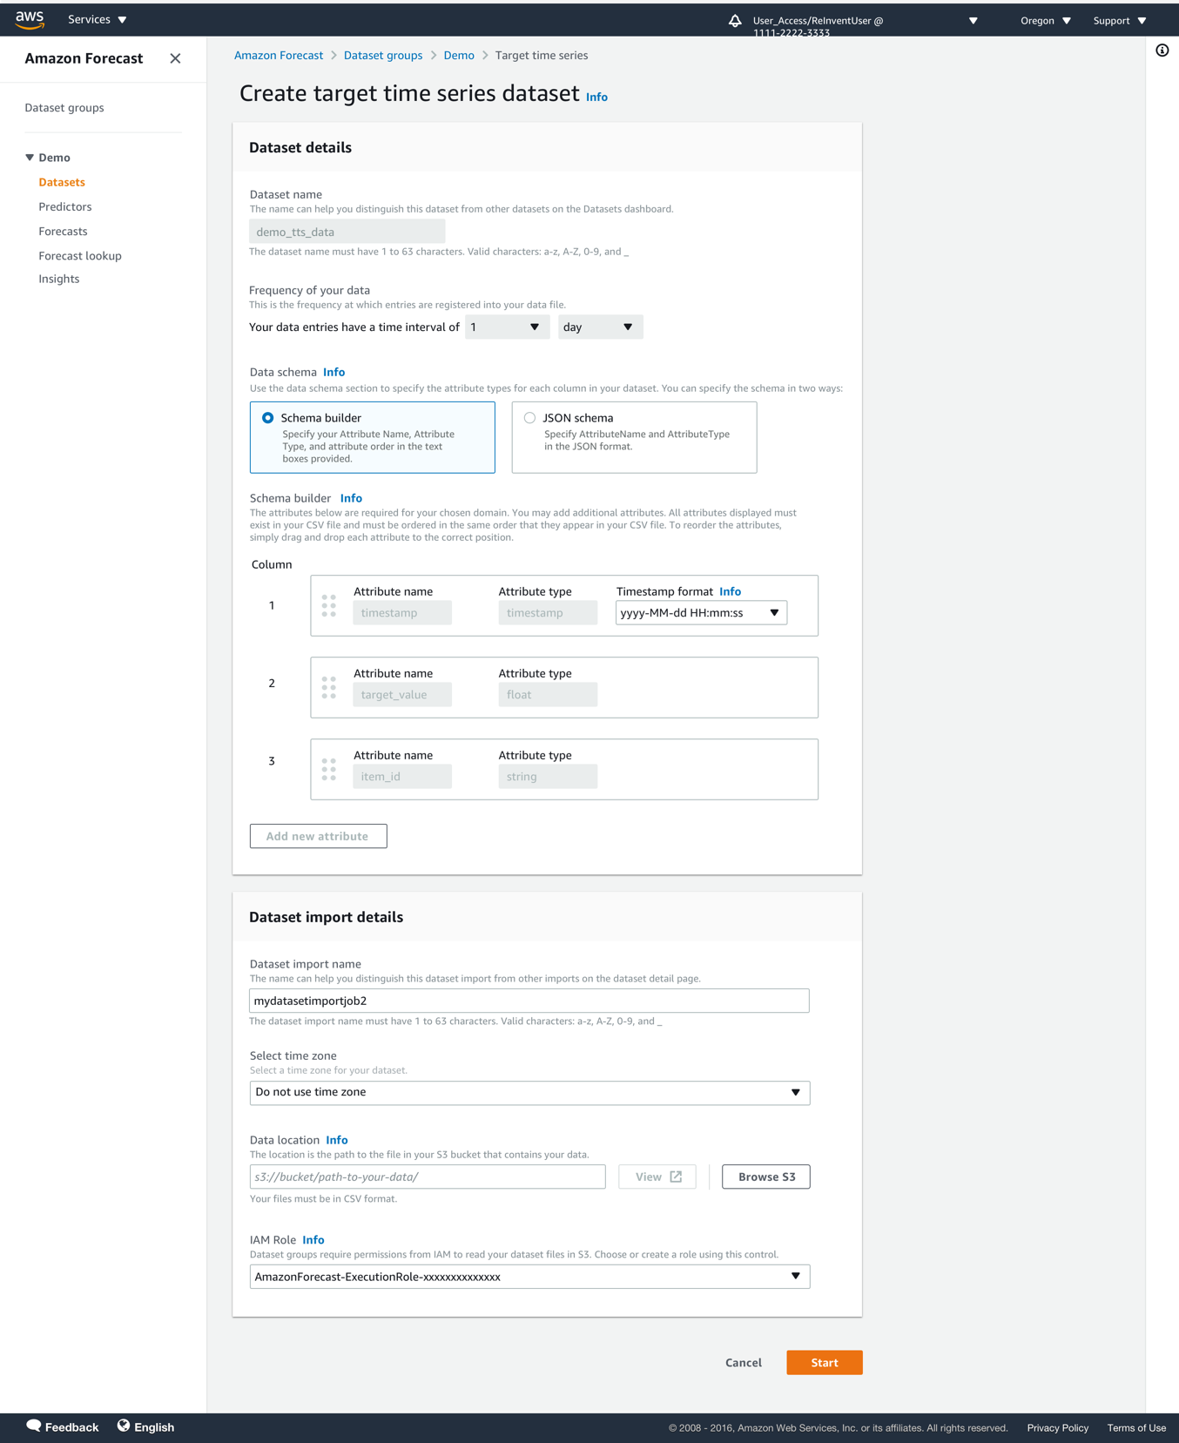
Task: Open the Oregon region dropdown
Action: tap(1045, 20)
